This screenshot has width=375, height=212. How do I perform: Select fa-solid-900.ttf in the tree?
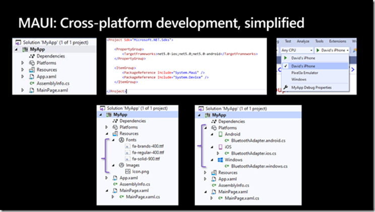pyautogui.click(x=146, y=159)
